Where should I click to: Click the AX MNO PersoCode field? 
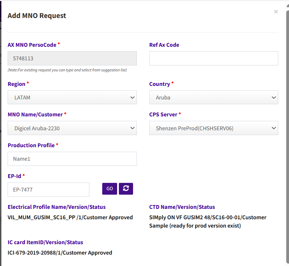[x=72, y=59]
